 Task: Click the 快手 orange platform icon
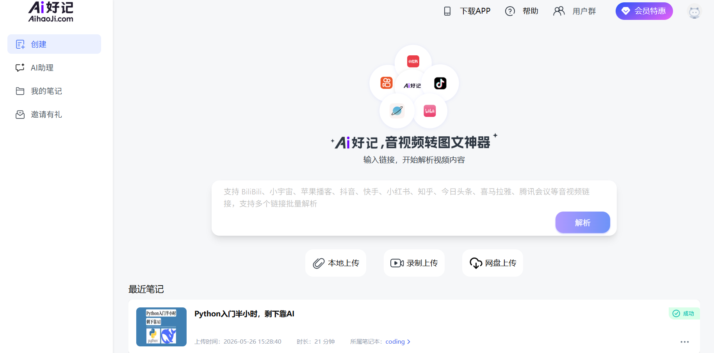[386, 83]
